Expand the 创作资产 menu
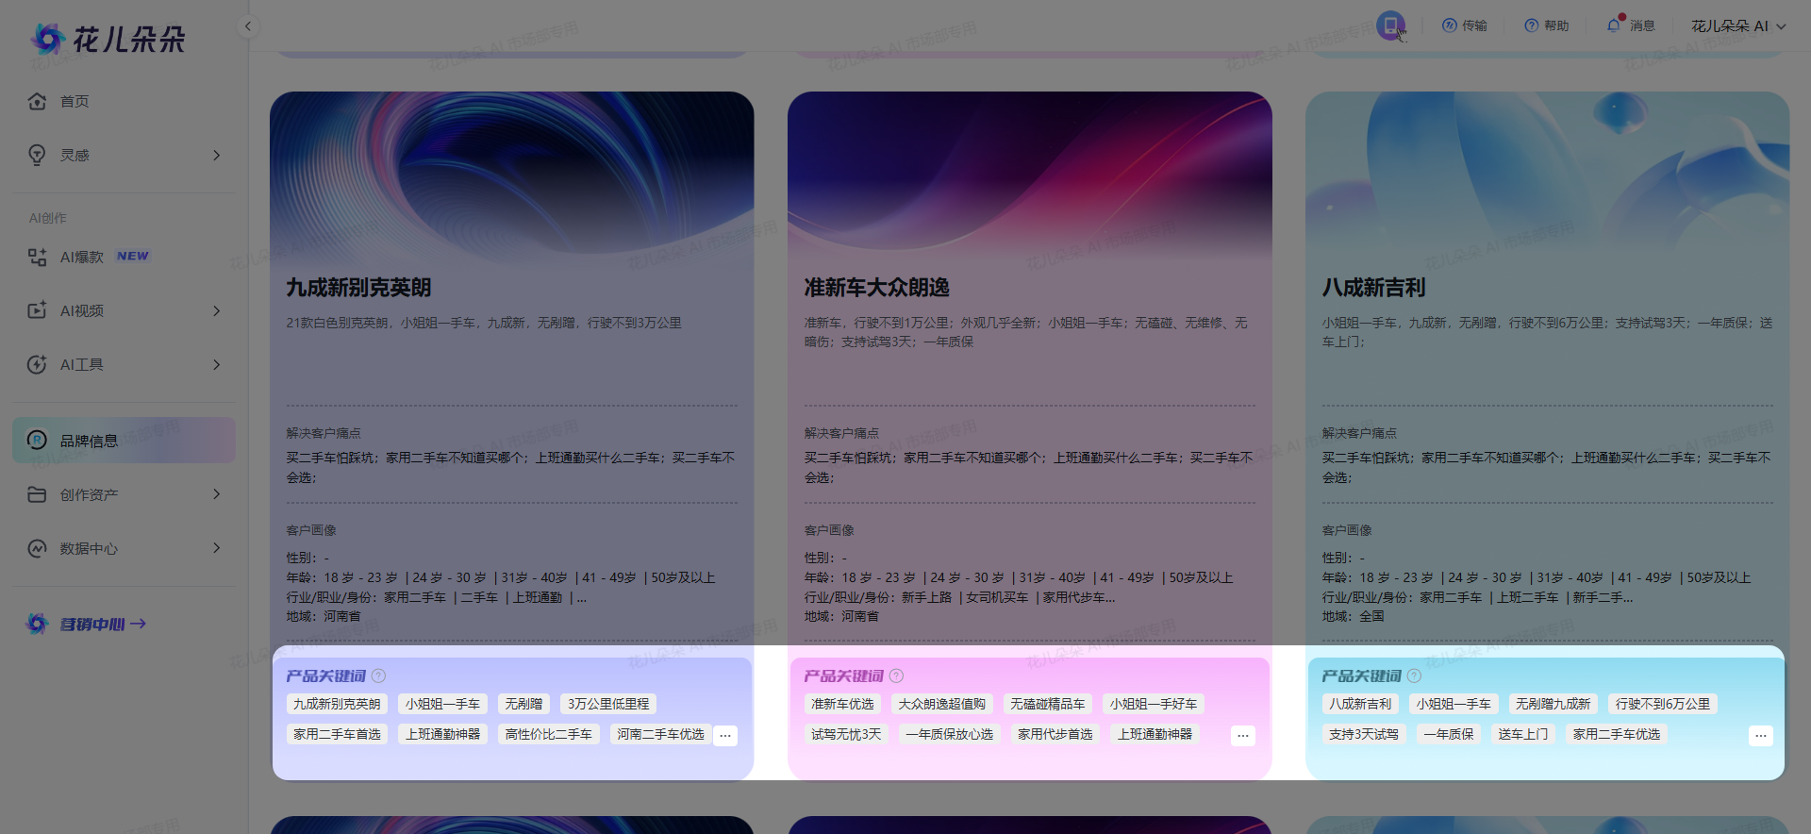Image resolution: width=1811 pixels, height=834 pixels. (x=216, y=494)
